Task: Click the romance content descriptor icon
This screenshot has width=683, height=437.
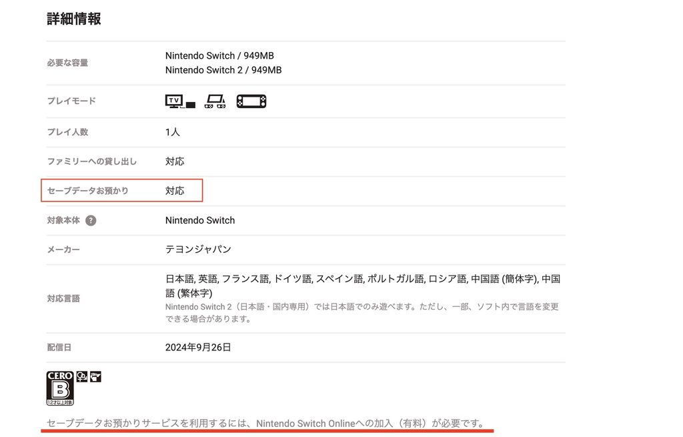Action: point(82,376)
